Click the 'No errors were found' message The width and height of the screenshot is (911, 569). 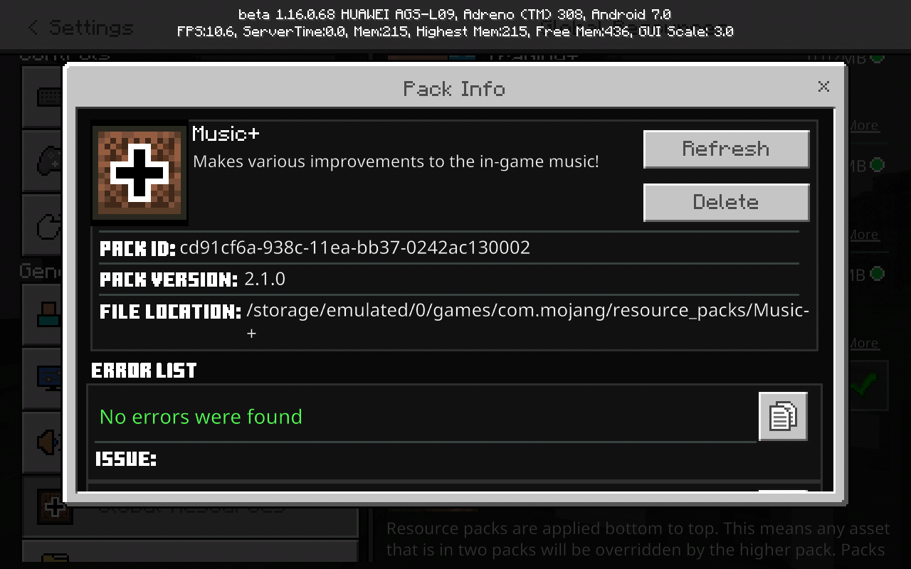click(x=201, y=416)
